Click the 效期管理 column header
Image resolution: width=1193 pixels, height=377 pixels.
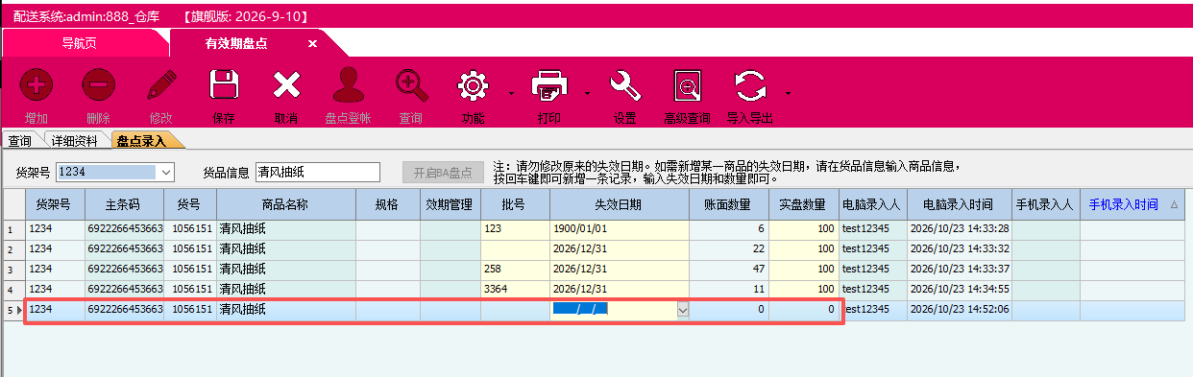(450, 204)
